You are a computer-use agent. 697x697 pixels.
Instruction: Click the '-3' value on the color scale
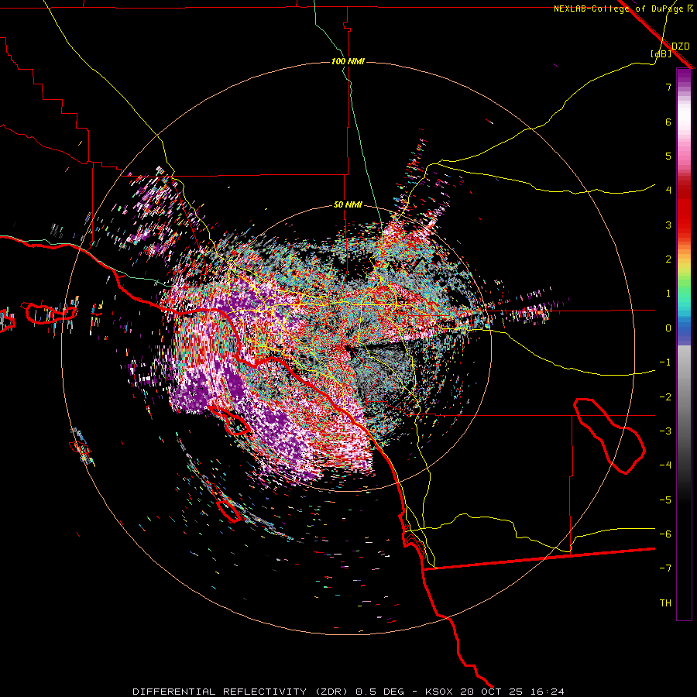665,431
